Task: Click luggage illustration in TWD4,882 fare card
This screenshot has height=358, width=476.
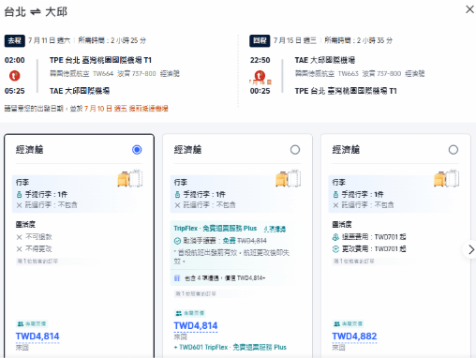Action: pyautogui.click(x=447, y=178)
